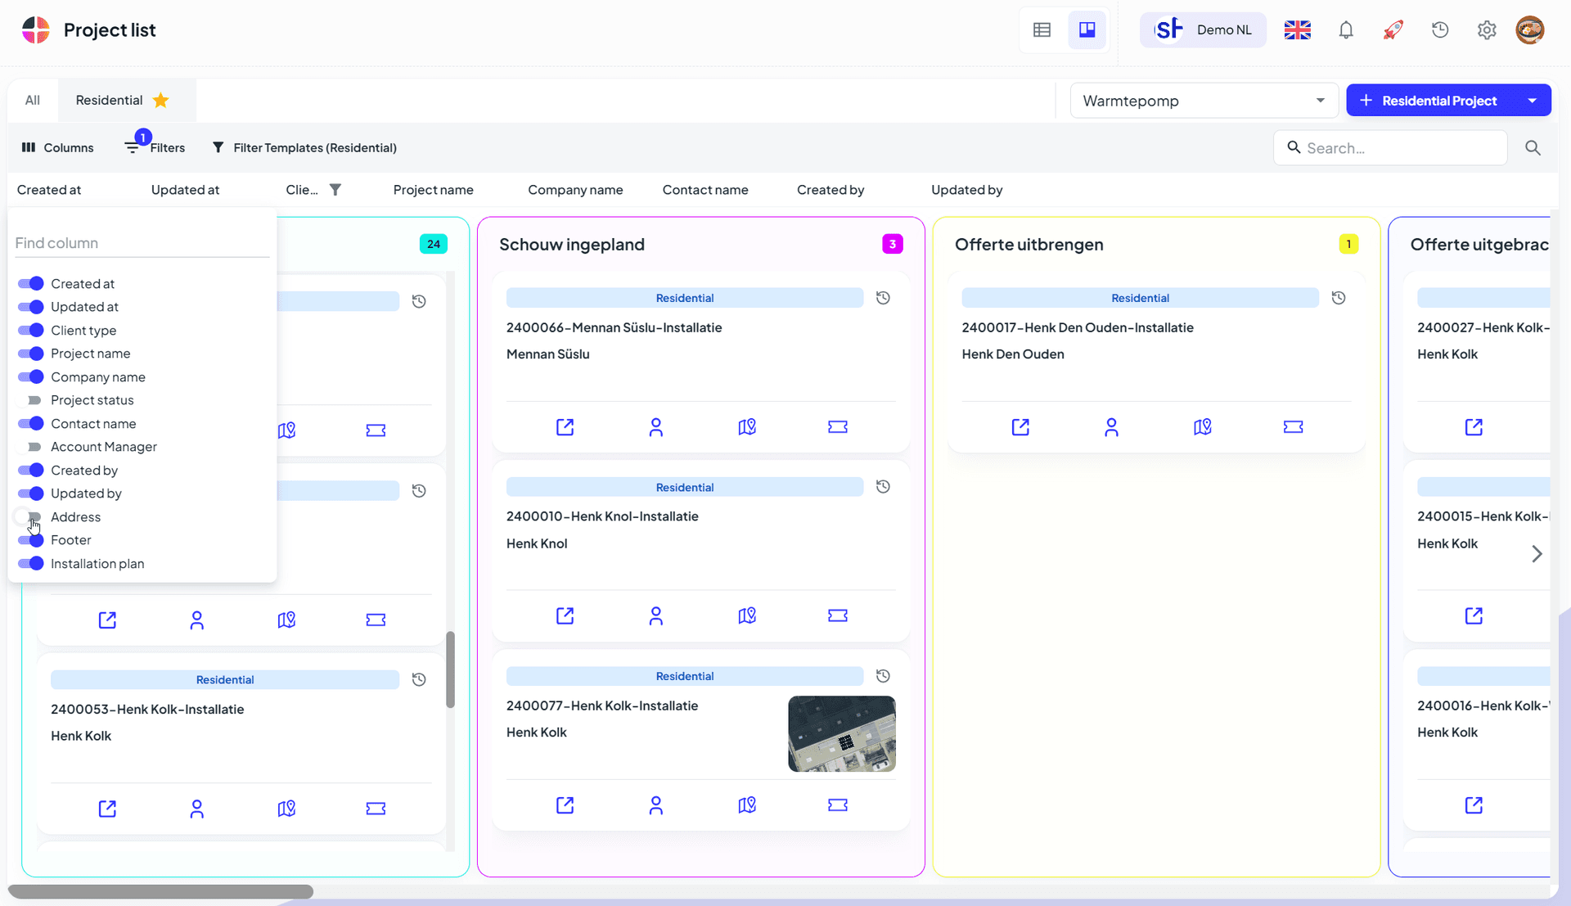
Task: Click the UK flag language icon
Action: tap(1297, 30)
